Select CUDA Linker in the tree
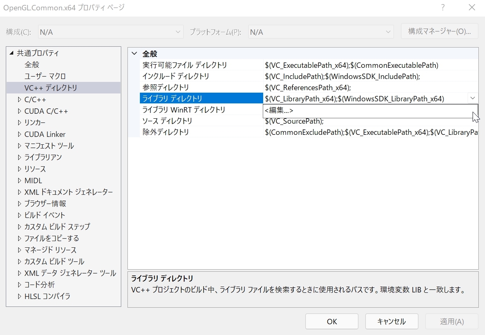The width and height of the screenshot is (485, 335). pyautogui.click(x=45, y=134)
